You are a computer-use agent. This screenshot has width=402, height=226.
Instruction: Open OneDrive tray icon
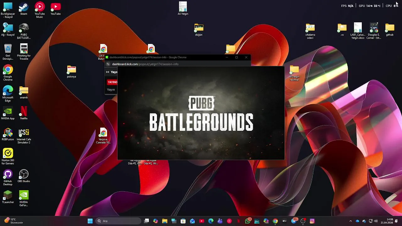(357, 221)
